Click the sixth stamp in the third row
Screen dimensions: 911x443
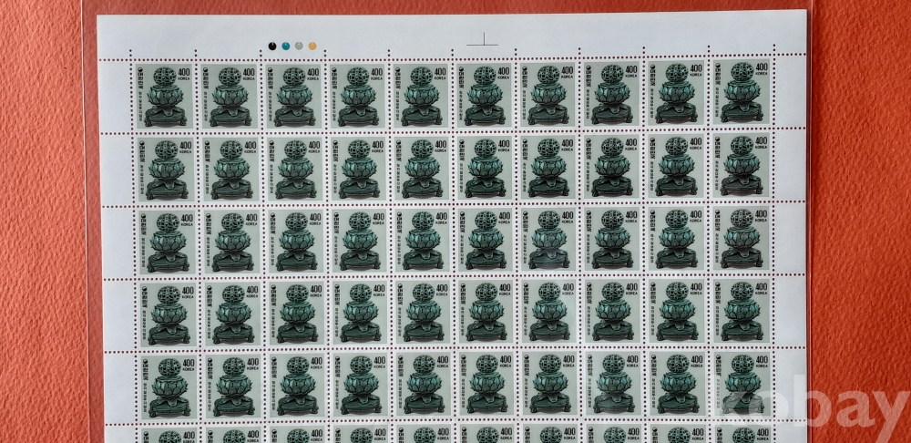pos(486,242)
